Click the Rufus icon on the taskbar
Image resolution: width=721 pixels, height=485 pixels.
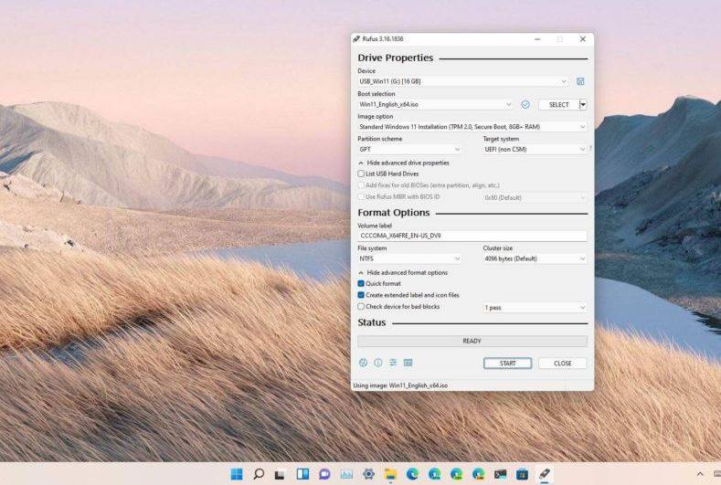[x=545, y=474]
